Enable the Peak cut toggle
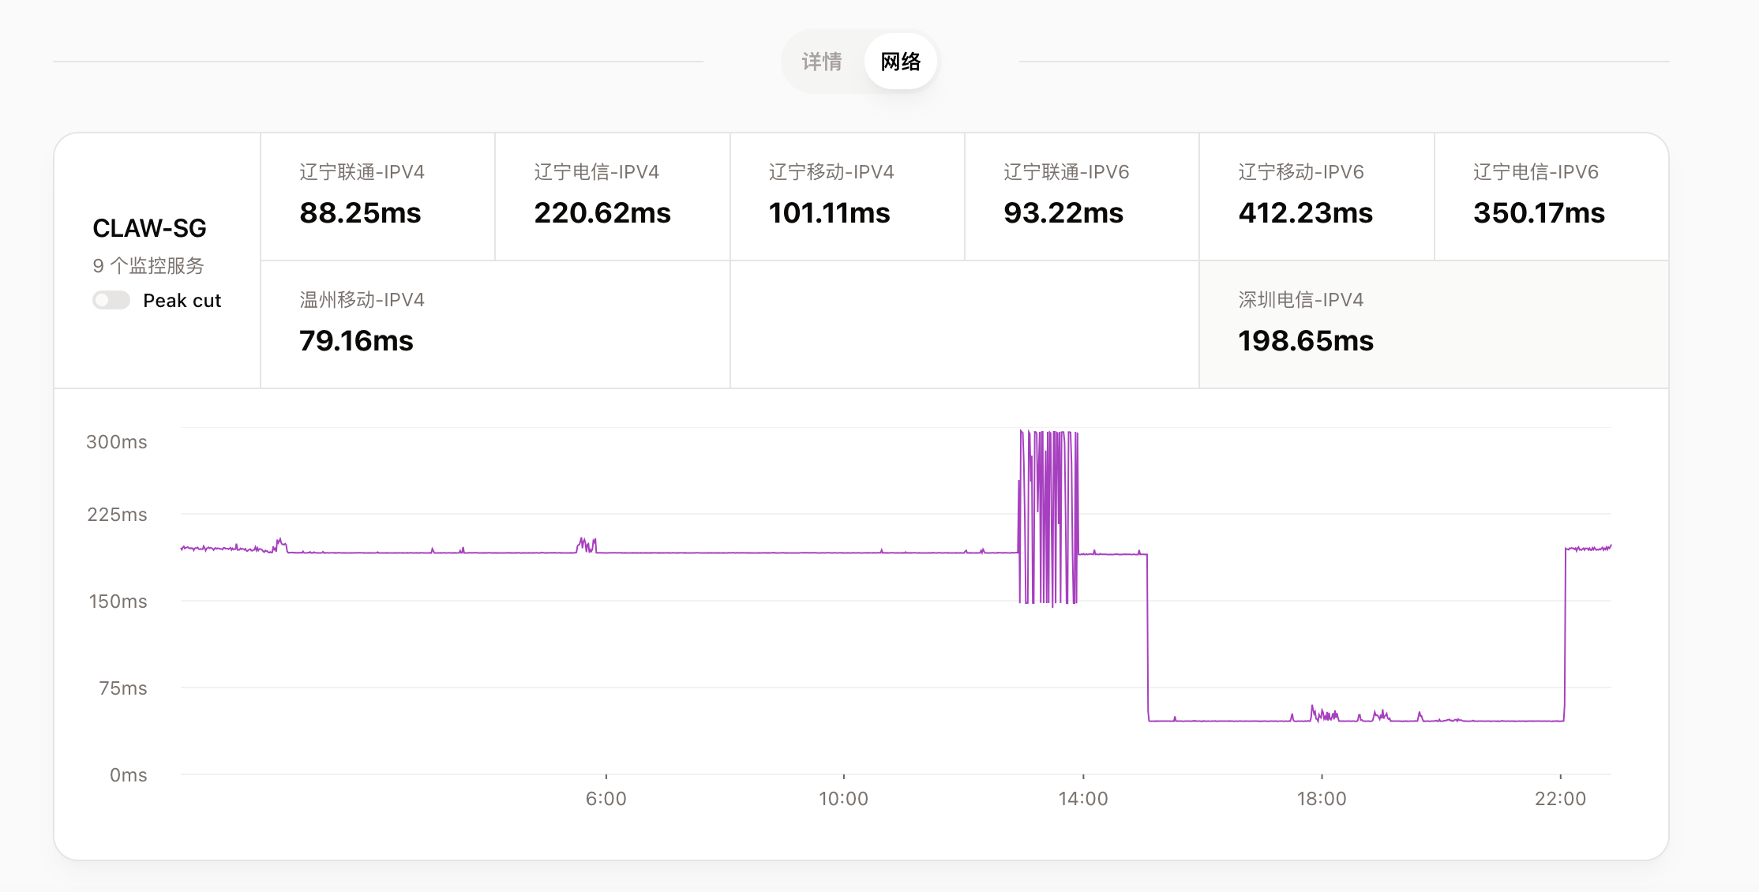1759x892 pixels. [x=111, y=300]
